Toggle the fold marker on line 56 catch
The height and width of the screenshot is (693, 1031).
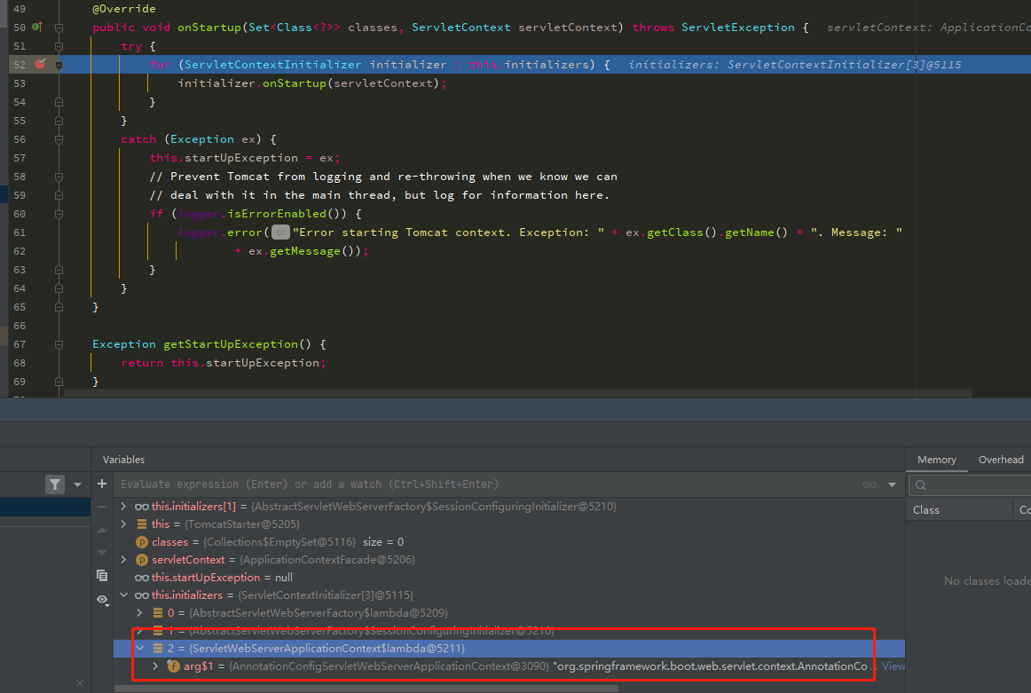click(x=59, y=139)
